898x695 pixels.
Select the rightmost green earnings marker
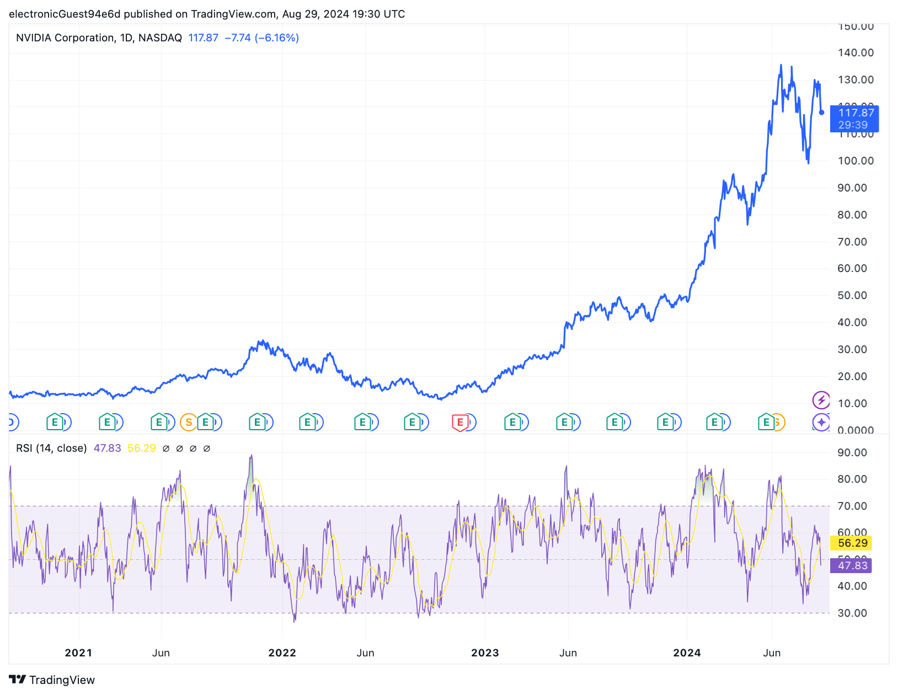(766, 423)
